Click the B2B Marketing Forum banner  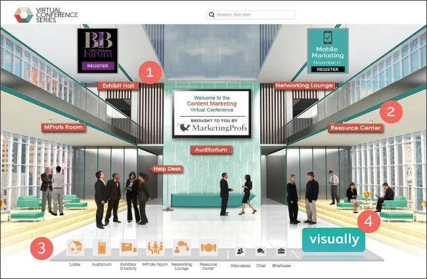(x=97, y=51)
